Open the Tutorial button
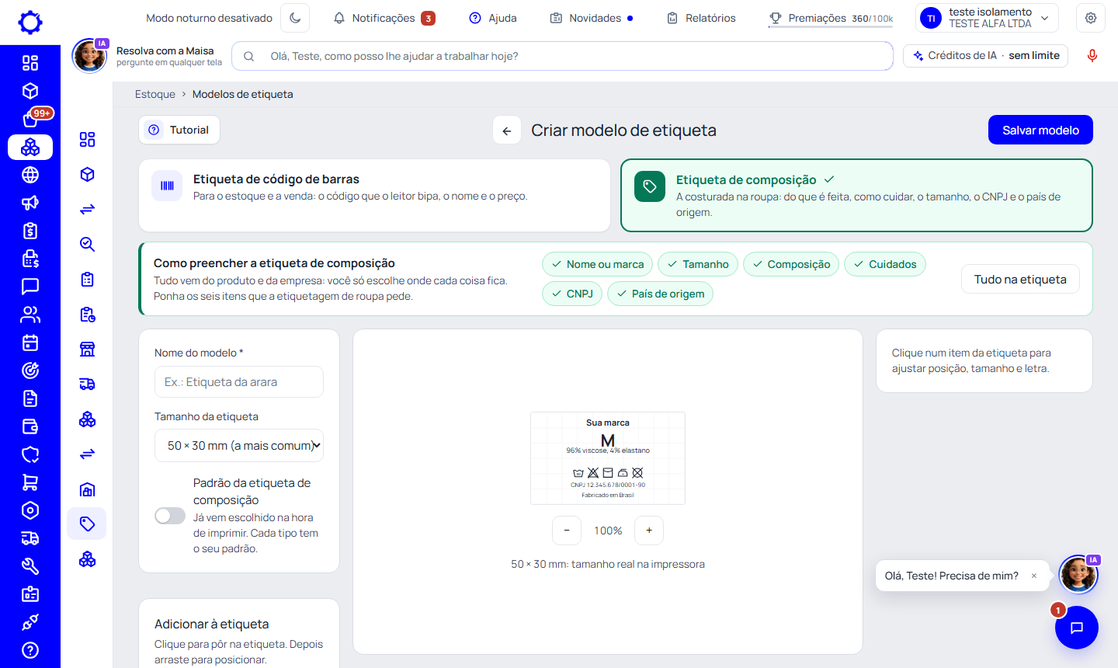Image resolution: width=1118 pixels, height=668 pixels. pos(179,130)
